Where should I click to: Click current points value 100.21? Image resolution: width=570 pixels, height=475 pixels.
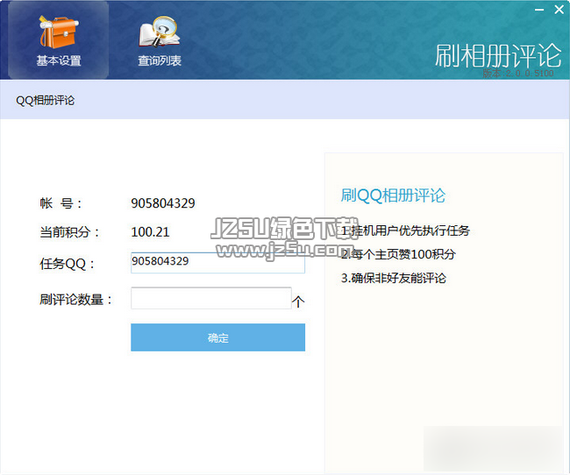[150, 232]
